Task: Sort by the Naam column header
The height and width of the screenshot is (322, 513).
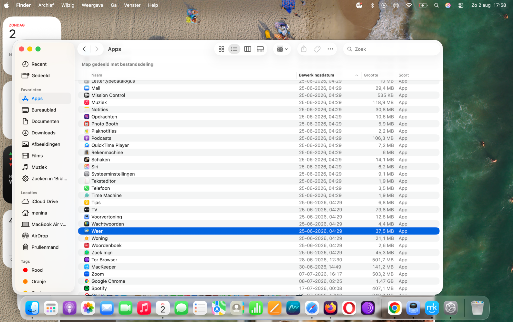Action: click(96, 75)
